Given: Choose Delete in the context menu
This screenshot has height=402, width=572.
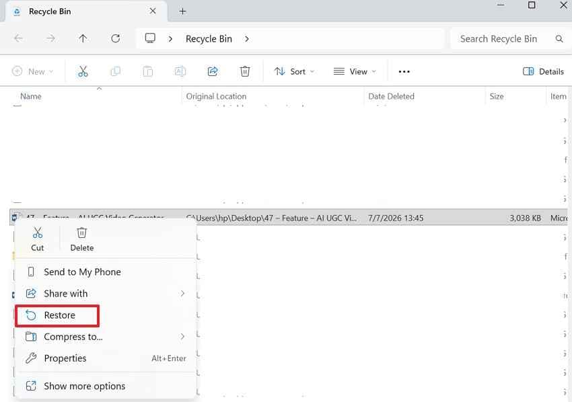Looking at the screenshot, I should (81, 239).
